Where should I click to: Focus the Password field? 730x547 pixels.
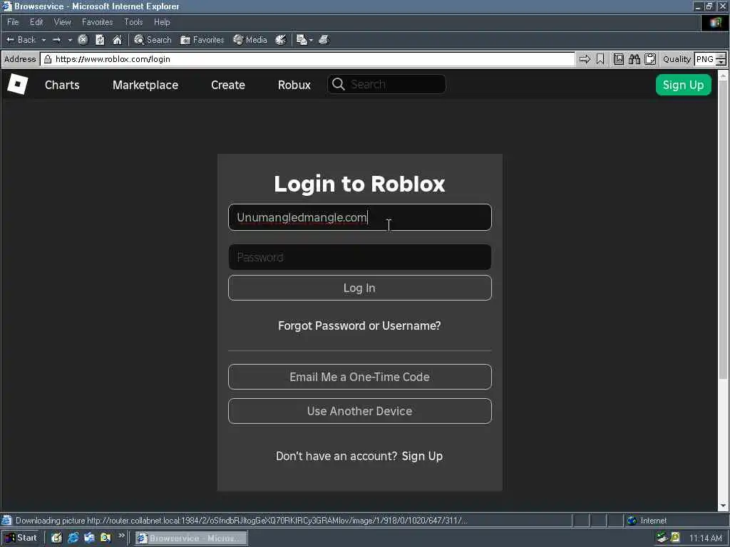click(x=360, y=257)
